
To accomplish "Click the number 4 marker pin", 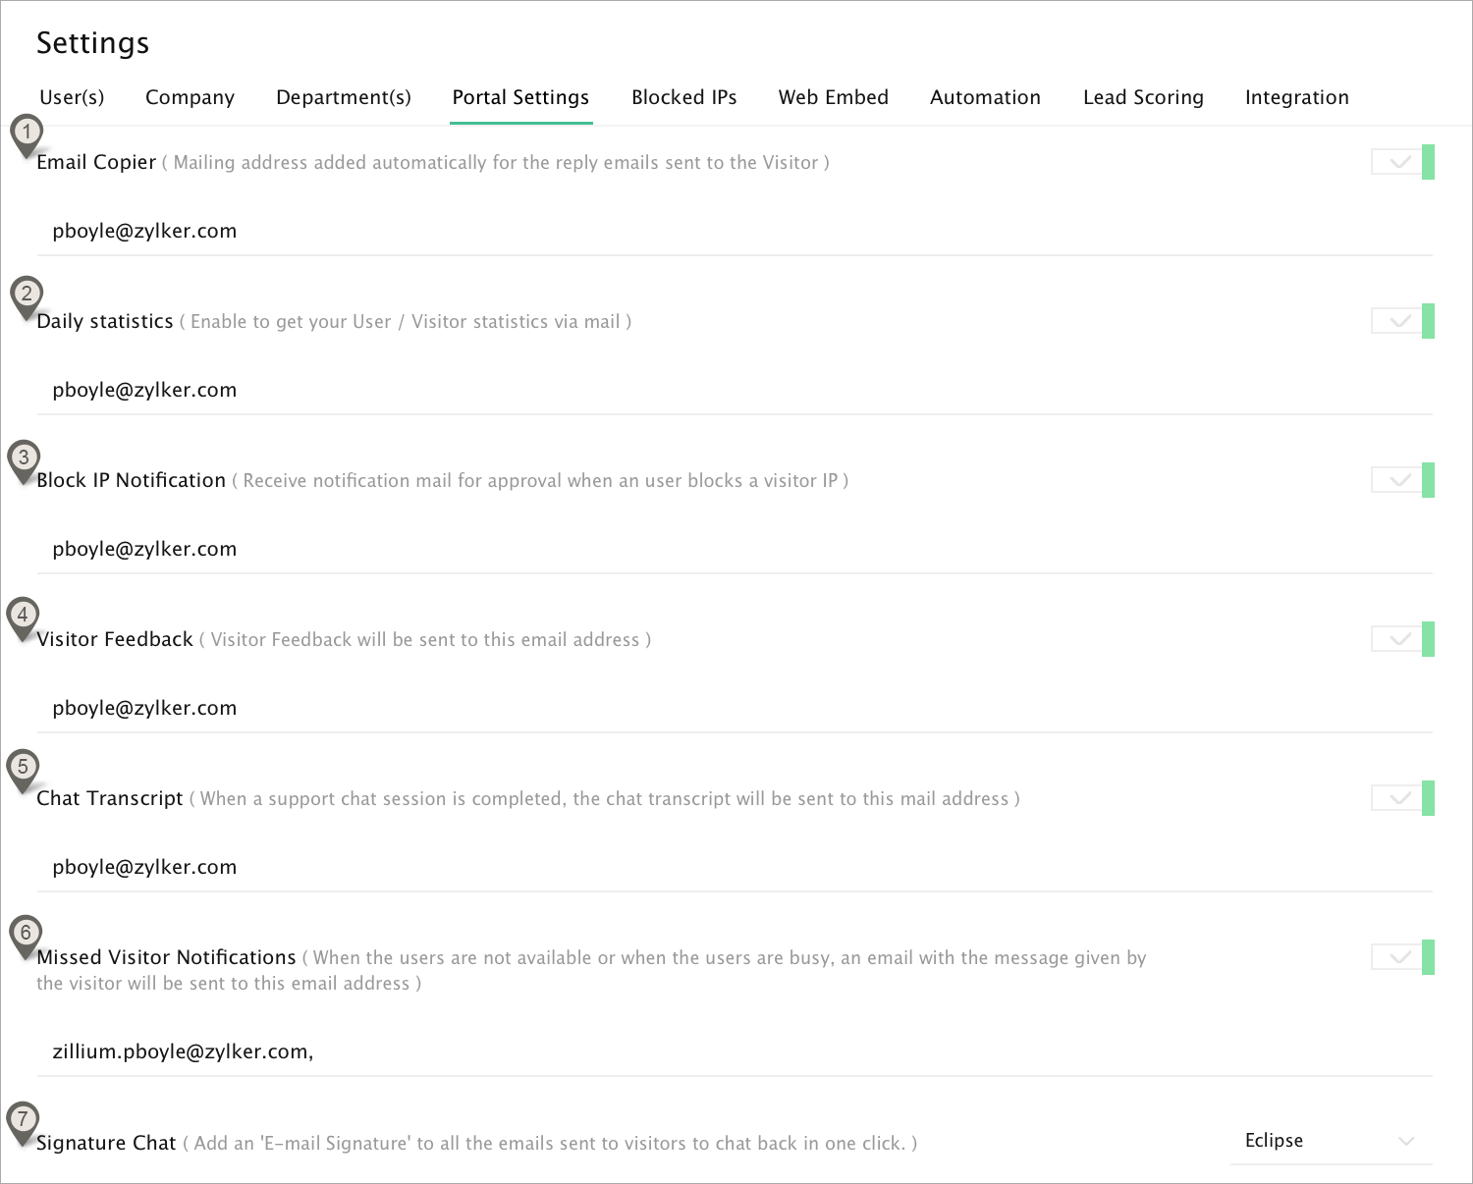I will pos(23,616).
